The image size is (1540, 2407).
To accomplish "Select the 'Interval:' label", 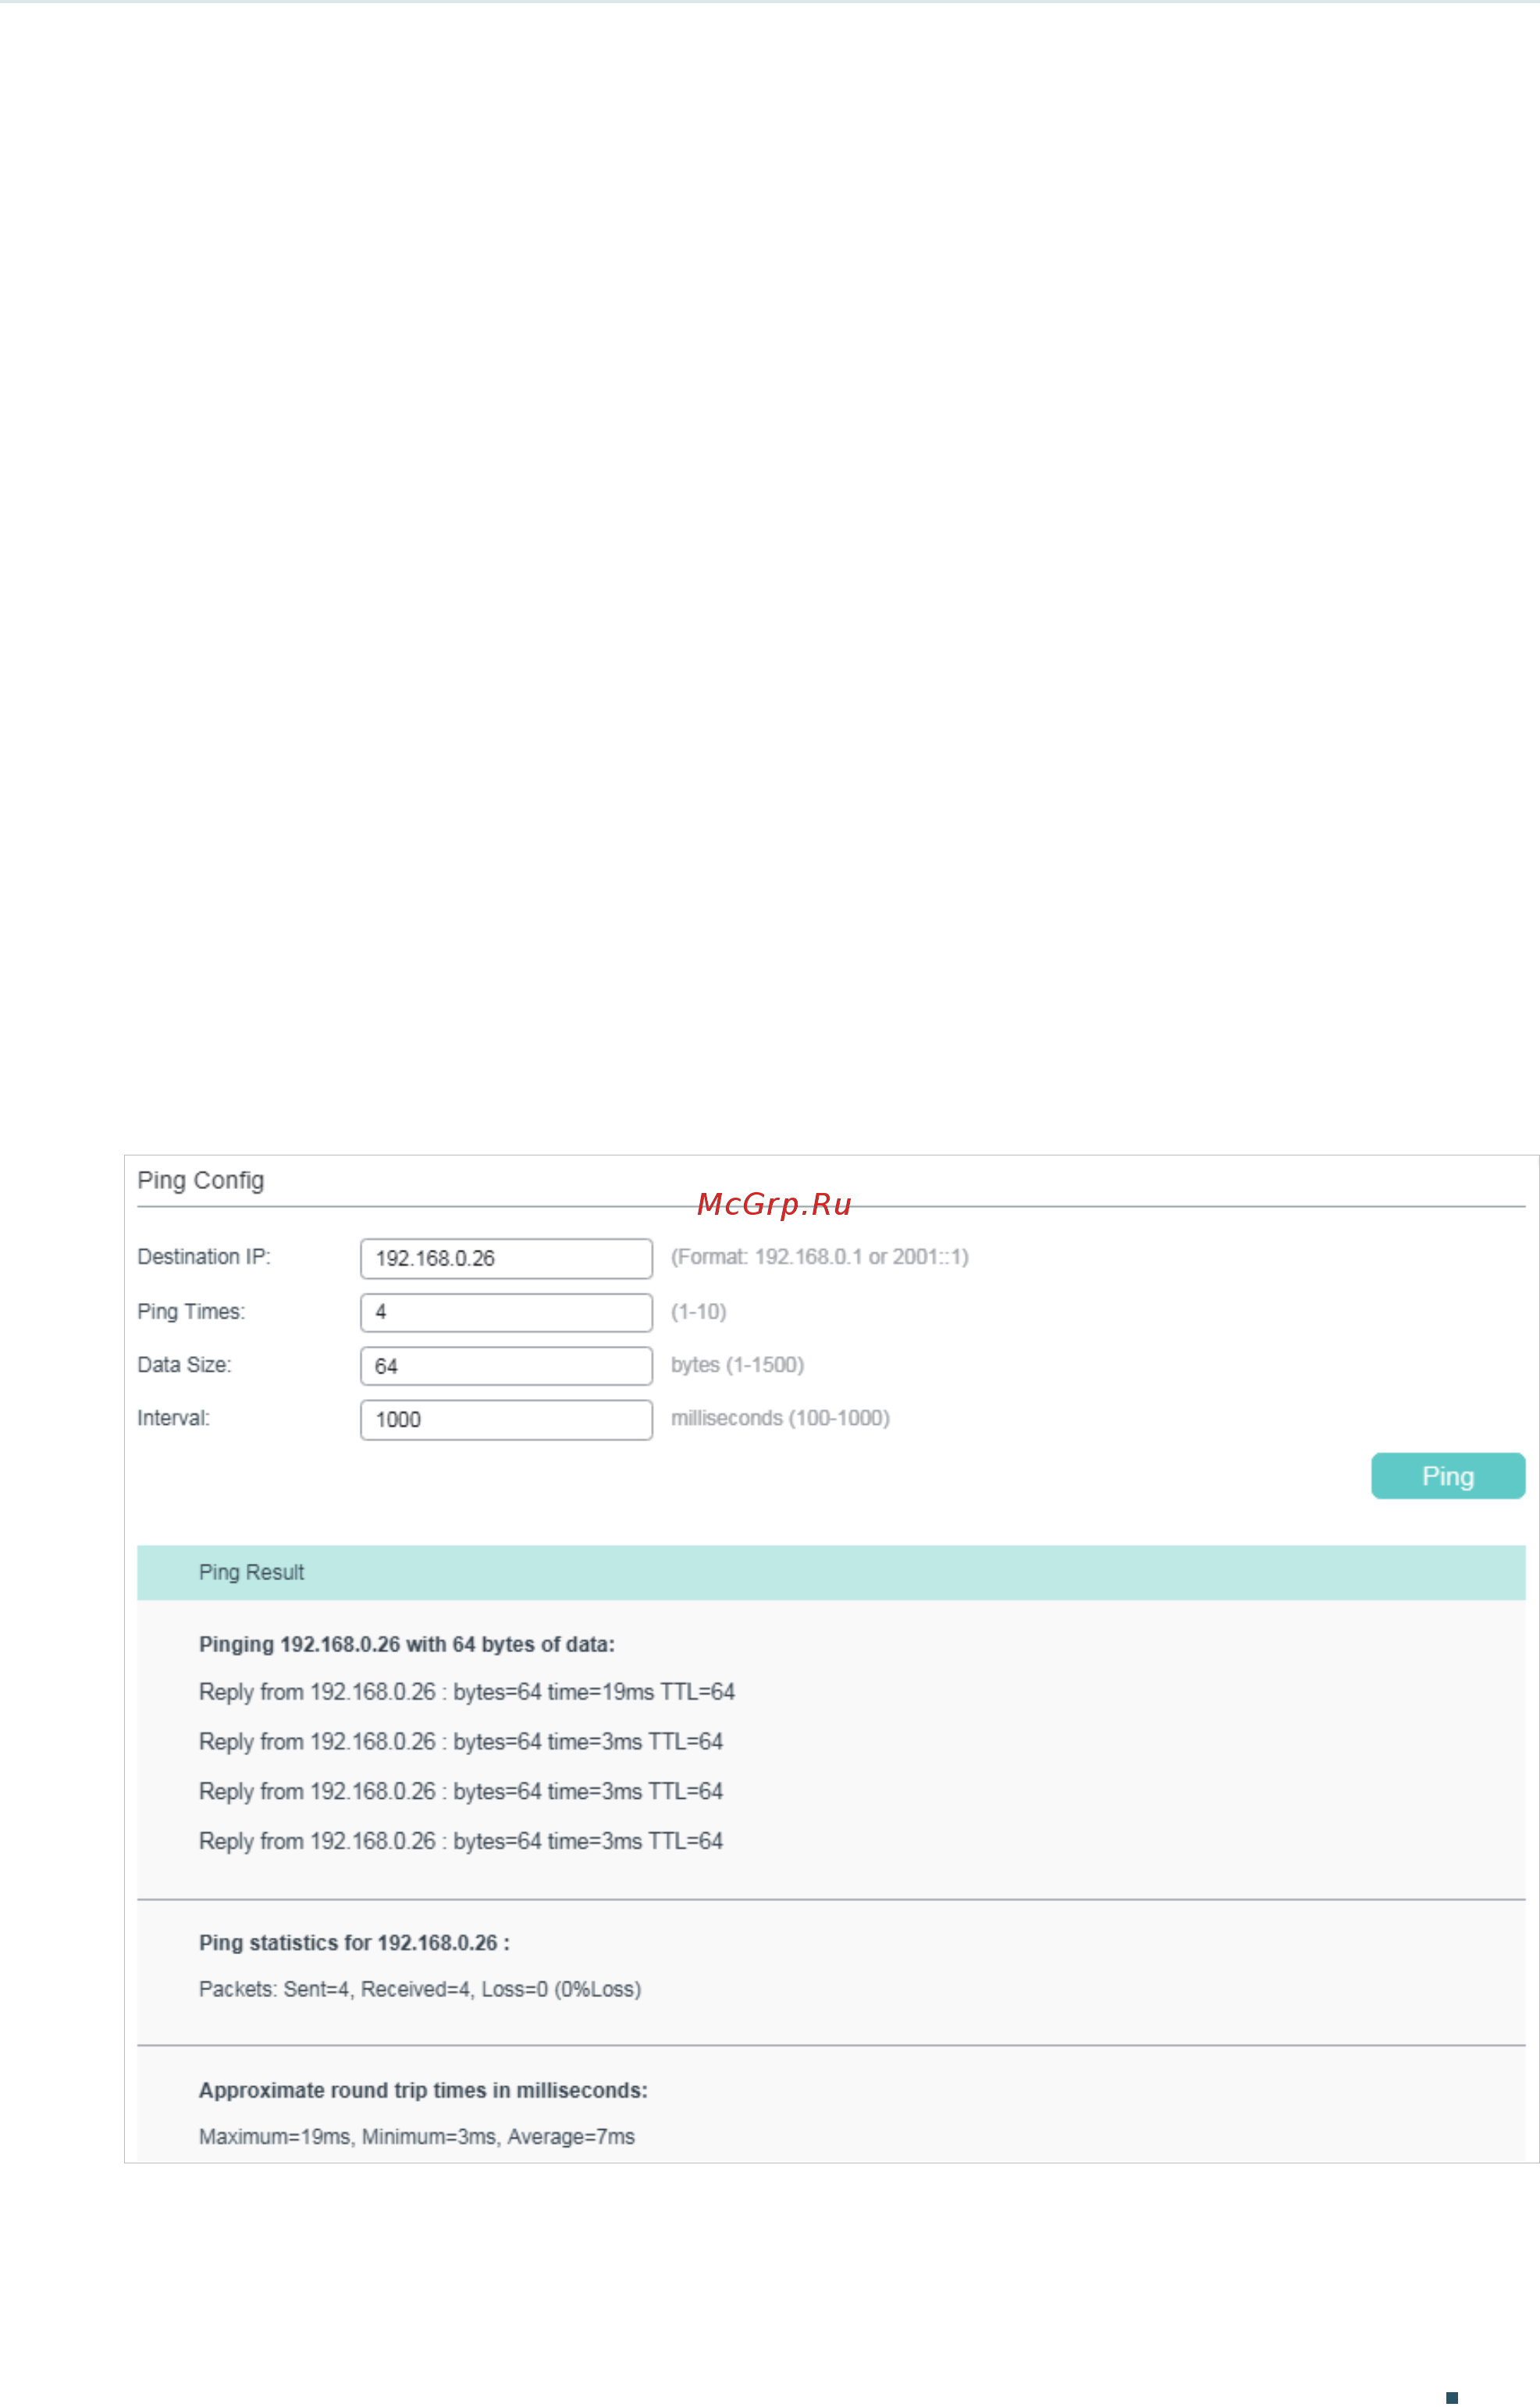I will [x=174, y=1418].
